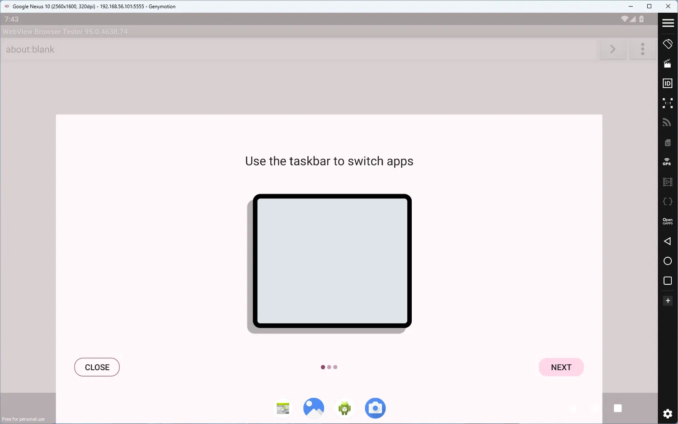Click the sidebar Android back triangle

[667, 241]
